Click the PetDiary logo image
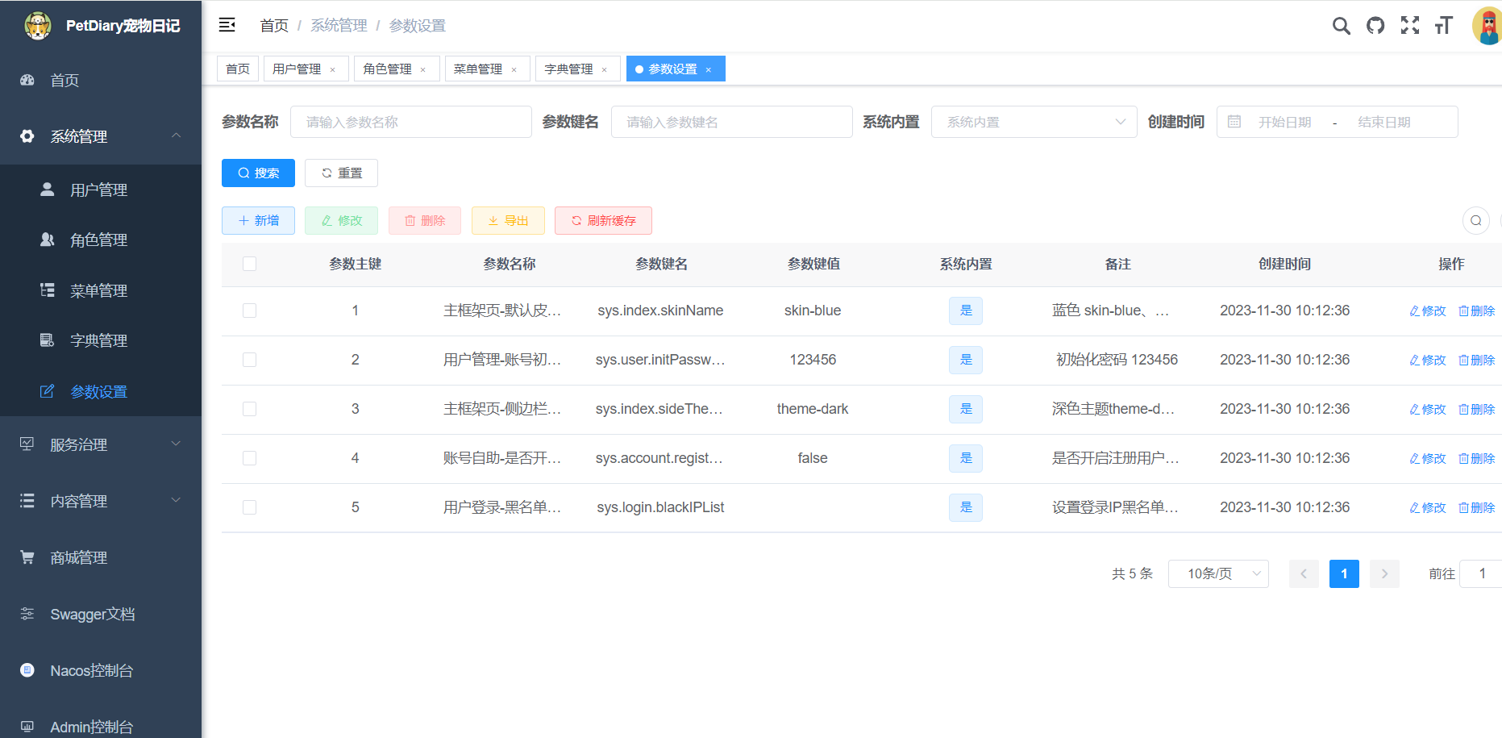Screen dimensions: 1502x738 (38, 26)
